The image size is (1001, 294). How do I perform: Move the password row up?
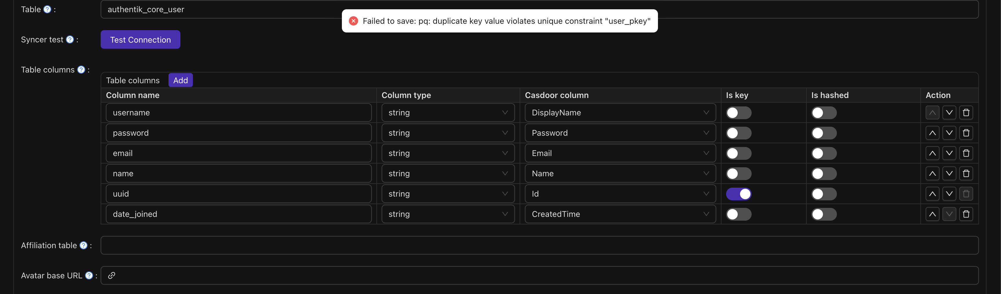pos(932,133)
